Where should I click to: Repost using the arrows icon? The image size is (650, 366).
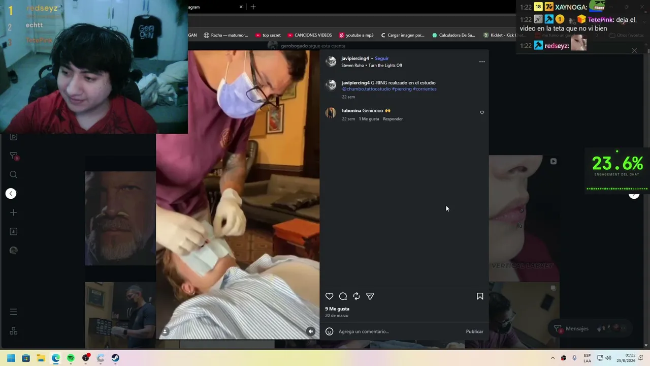[356, 296]
